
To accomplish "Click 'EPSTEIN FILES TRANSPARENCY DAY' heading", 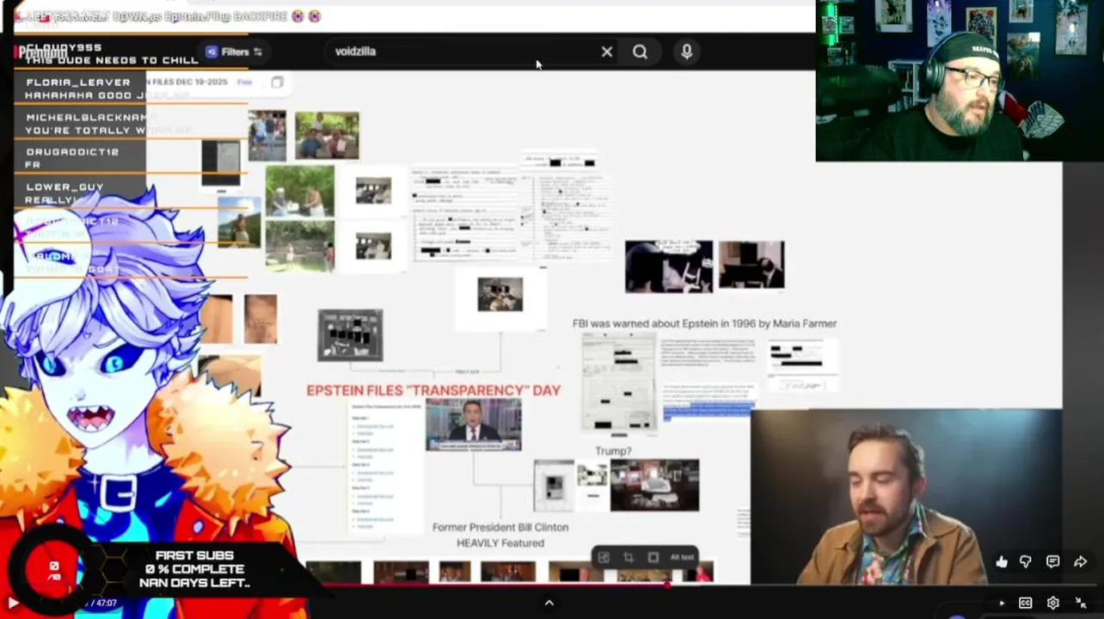I will (x=433, y=390).
